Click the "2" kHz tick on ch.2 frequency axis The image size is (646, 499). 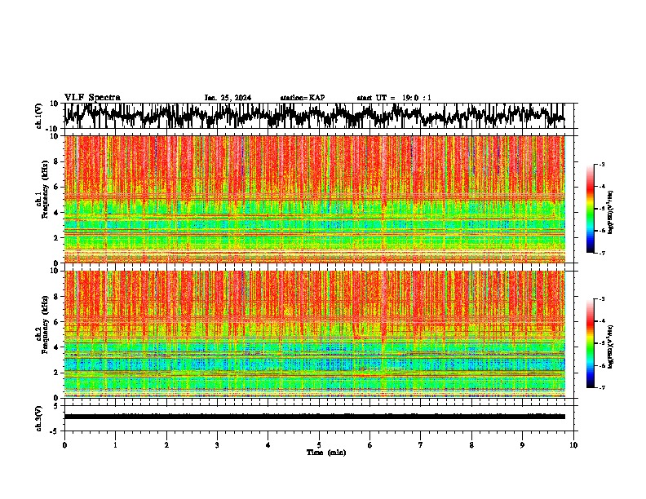click(x=57, y=373)
